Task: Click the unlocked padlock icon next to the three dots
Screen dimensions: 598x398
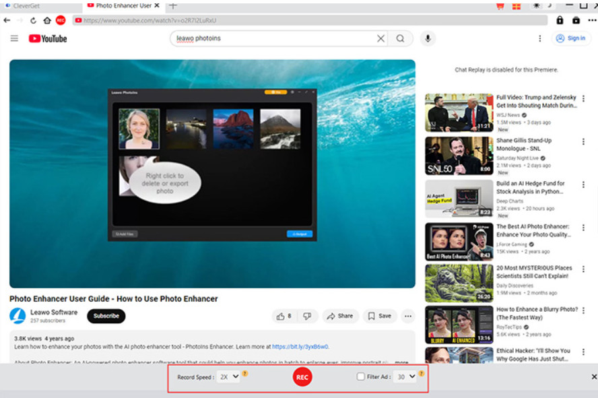Action: click(x=576, y=20)
